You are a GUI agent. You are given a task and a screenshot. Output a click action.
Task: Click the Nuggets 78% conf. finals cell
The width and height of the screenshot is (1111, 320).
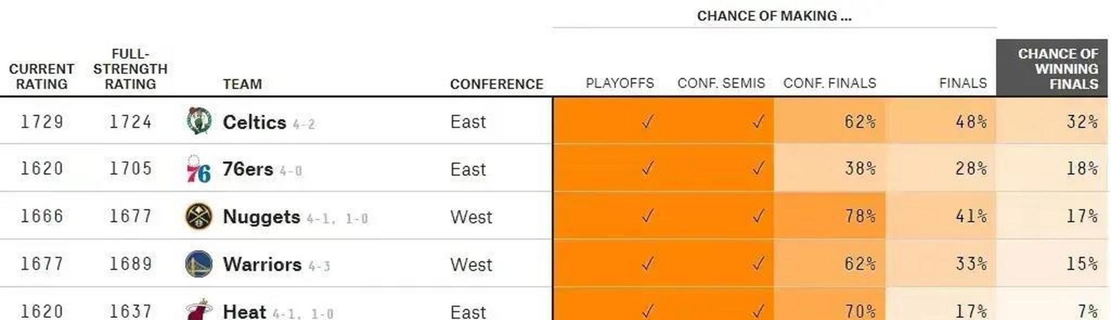pyautogui.click(x=830, y=215)
